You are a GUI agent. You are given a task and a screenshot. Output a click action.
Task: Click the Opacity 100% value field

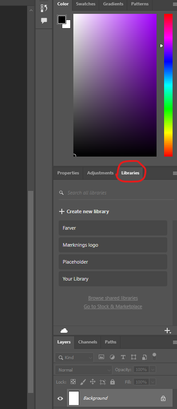click(141, 370)
